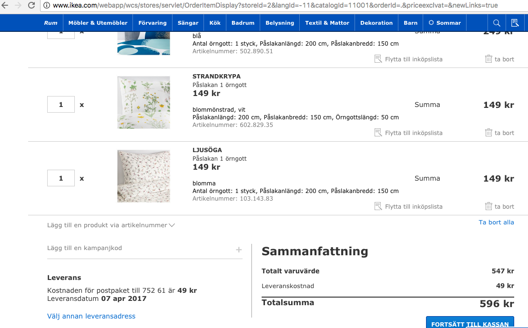This screenshot has height=328, width=528.
Task: Open shopping list icon in blue navbar
Action: pyautogui.click(x=515, y=23)
